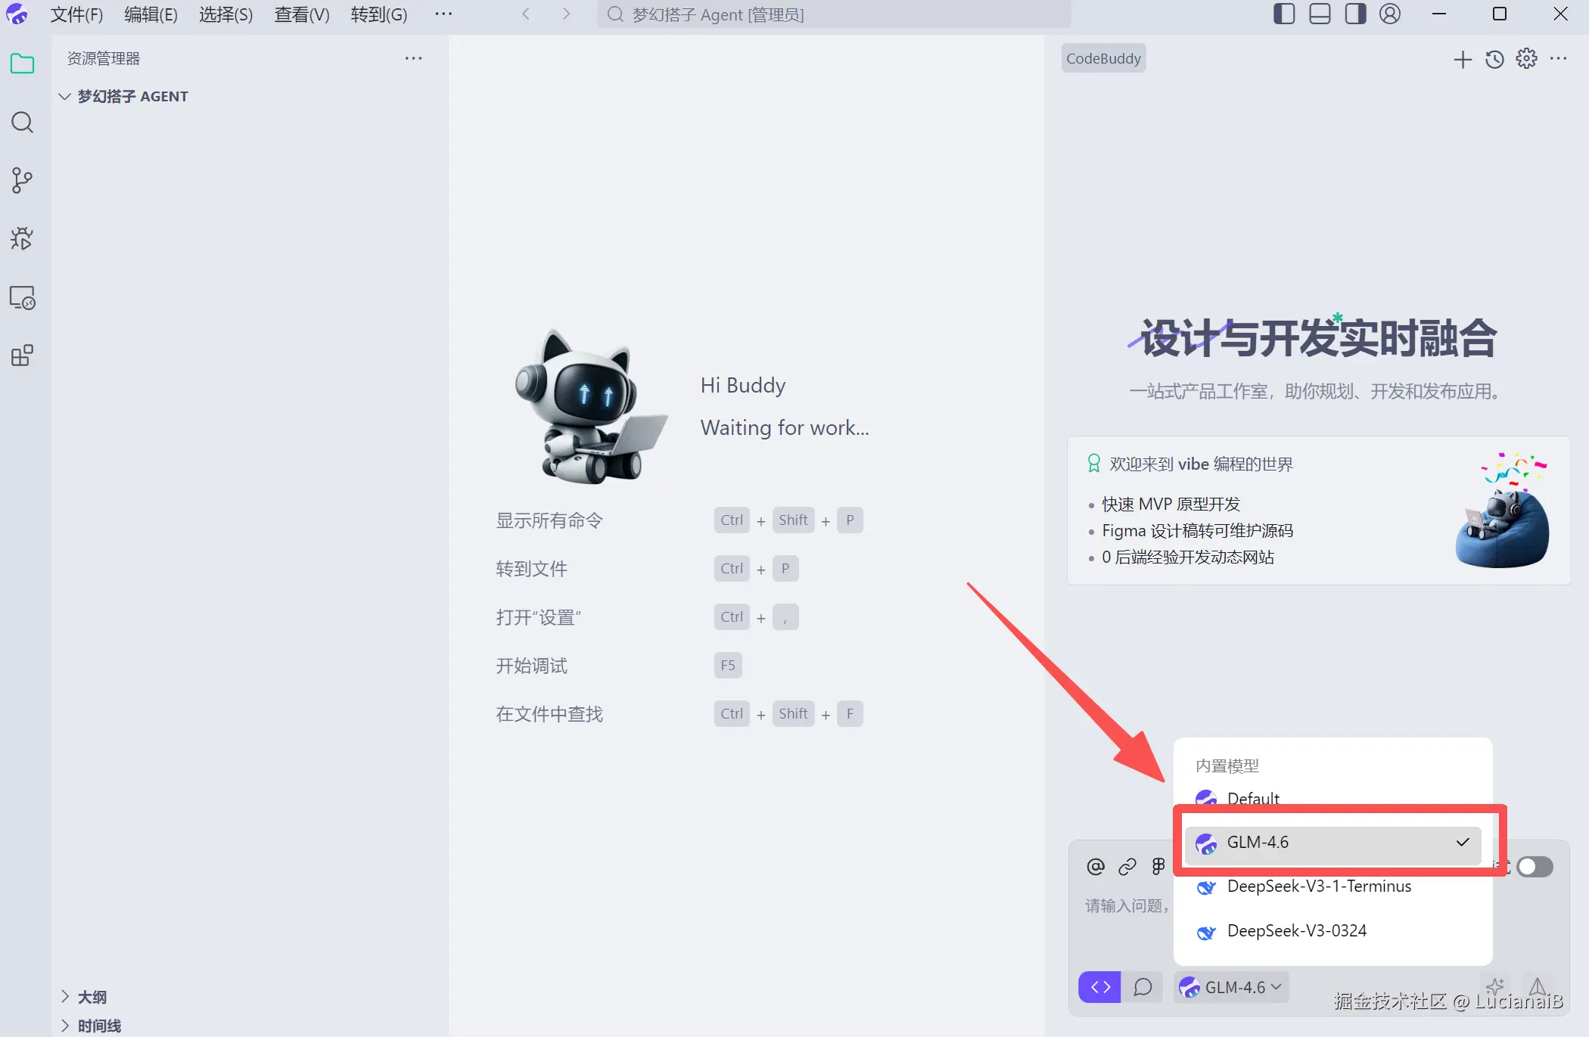
Task: Open the Search sidebar icon
Action: coord(22,123)
